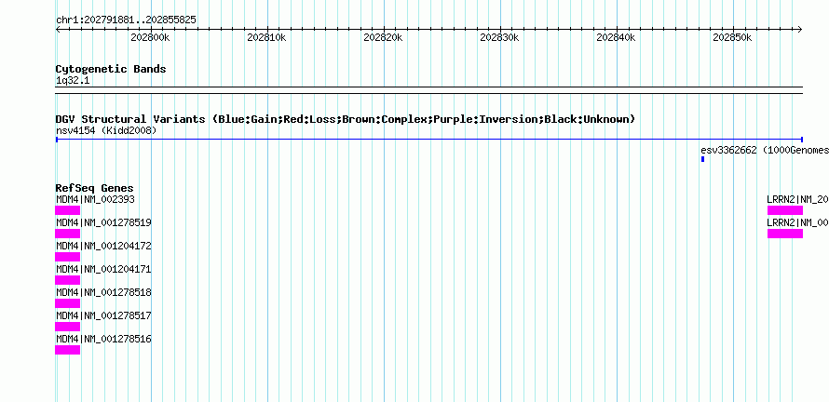Click the 202840k ruler tick label
The width and height of the screenshot is (829, 402).
click(616, 37)
